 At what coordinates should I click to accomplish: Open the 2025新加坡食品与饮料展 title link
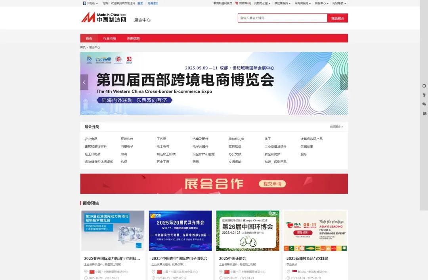coord(307,259)
